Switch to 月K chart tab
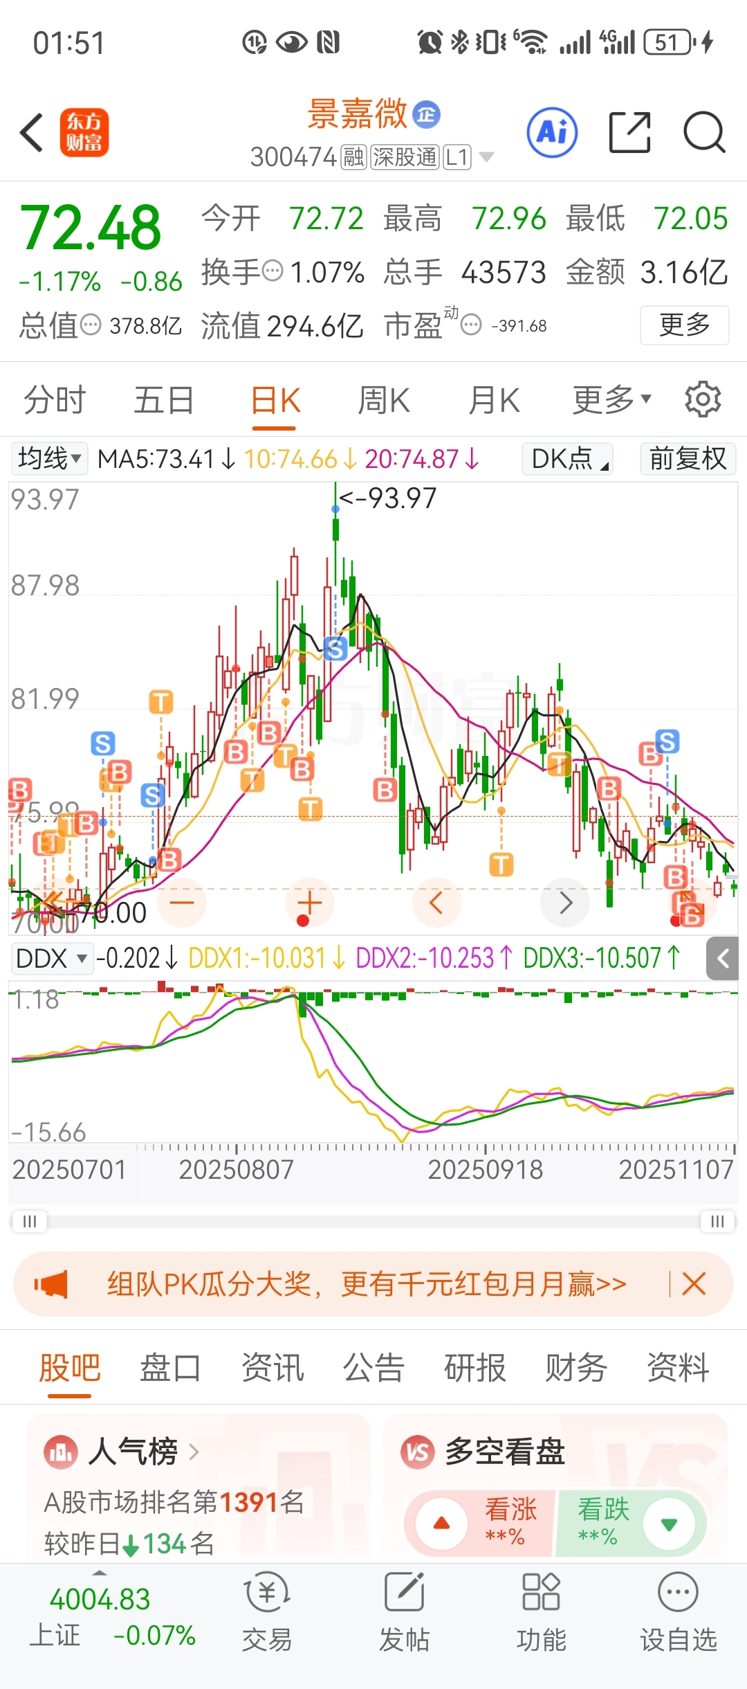 (x=494, y=400)
